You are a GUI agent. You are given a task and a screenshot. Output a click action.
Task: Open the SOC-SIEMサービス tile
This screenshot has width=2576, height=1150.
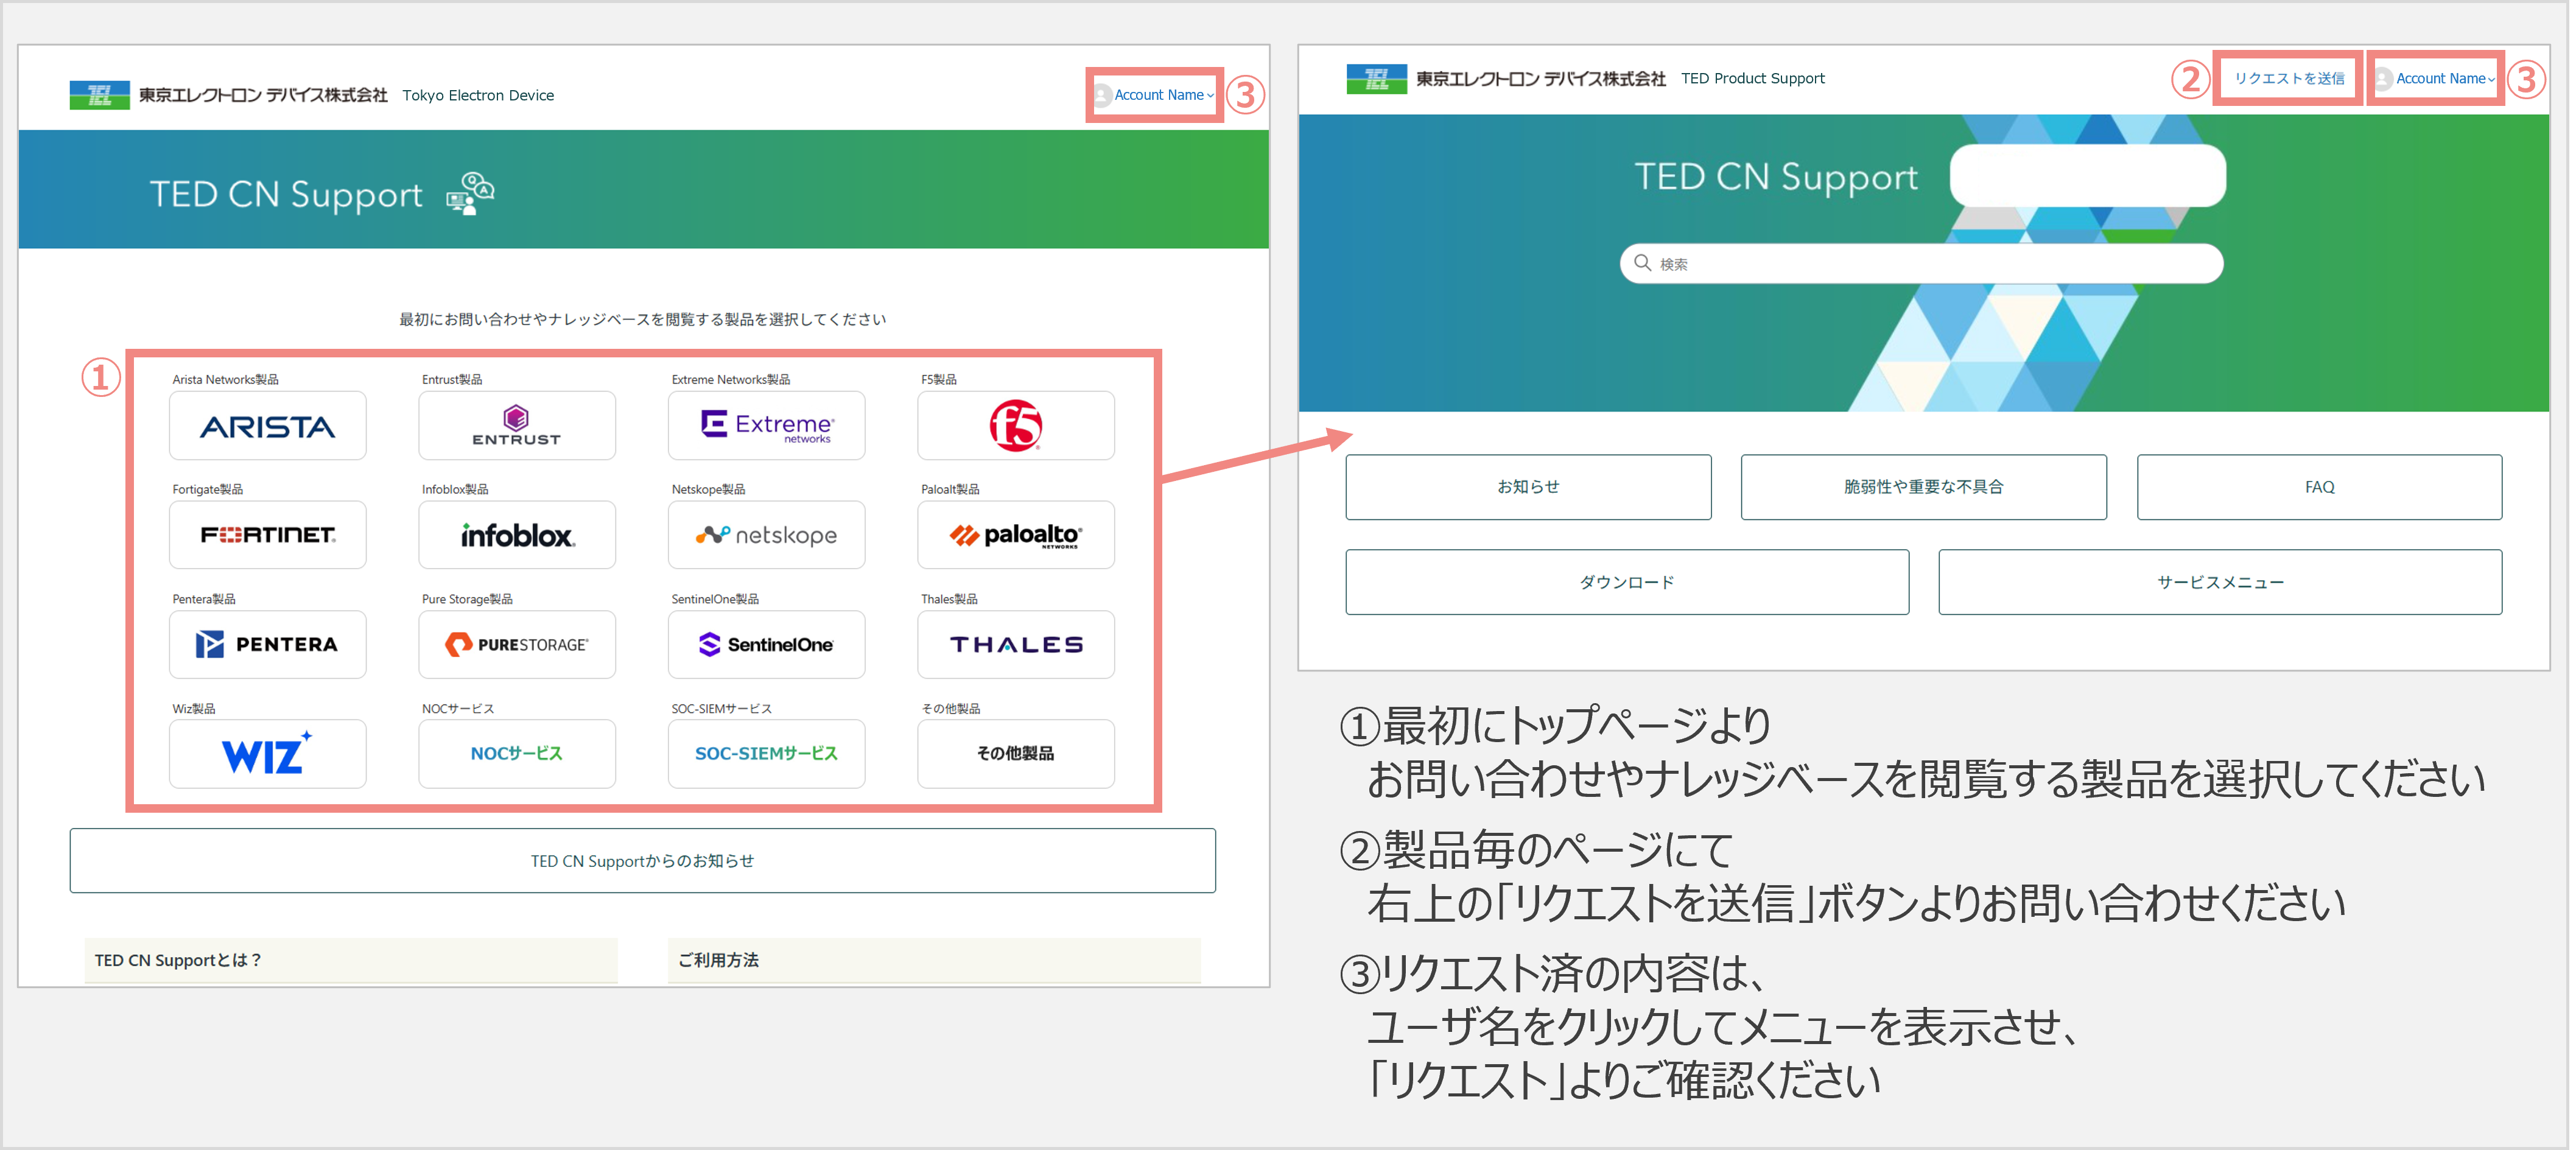767,754
